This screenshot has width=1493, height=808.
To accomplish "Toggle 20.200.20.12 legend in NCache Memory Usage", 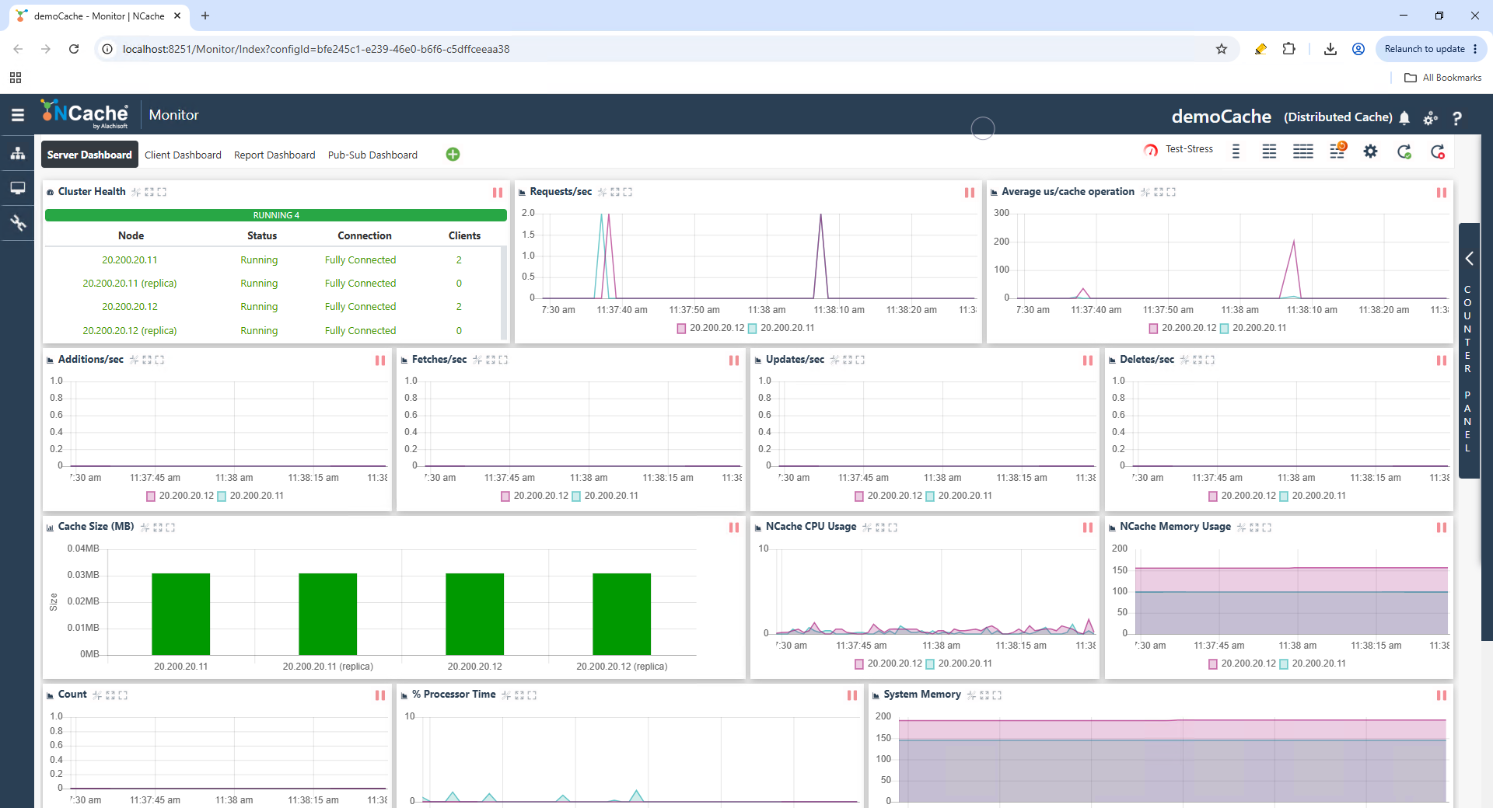I will tap(1241, 663).
